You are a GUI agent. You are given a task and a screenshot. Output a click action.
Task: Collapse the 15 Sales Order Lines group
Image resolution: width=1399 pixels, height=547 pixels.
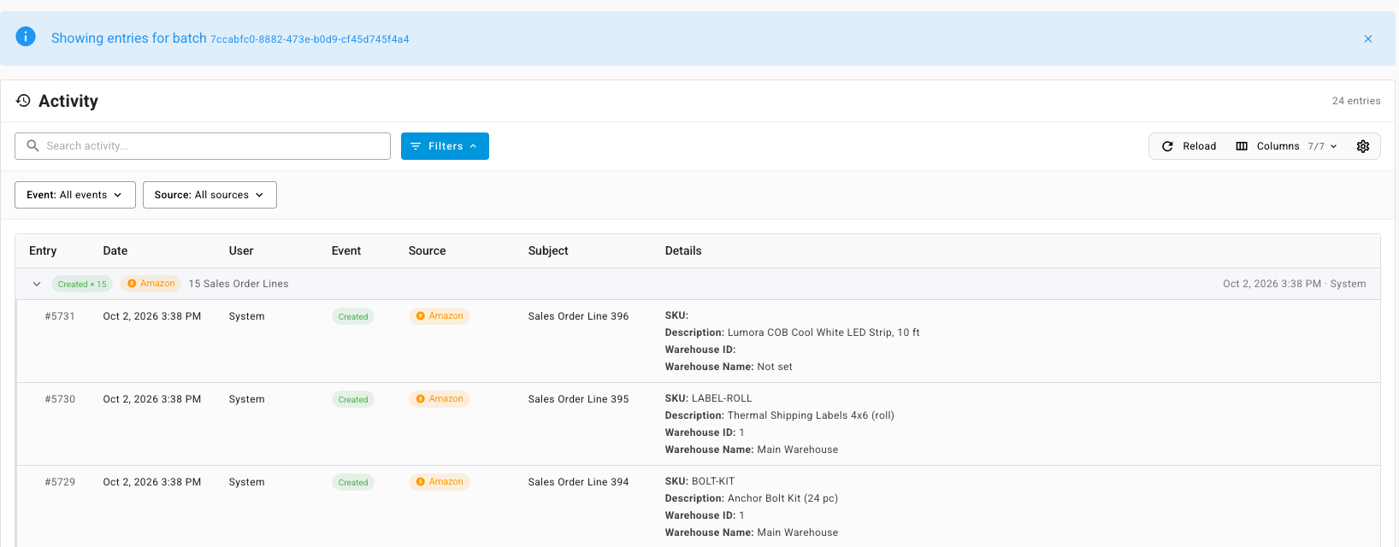[37, 284]
